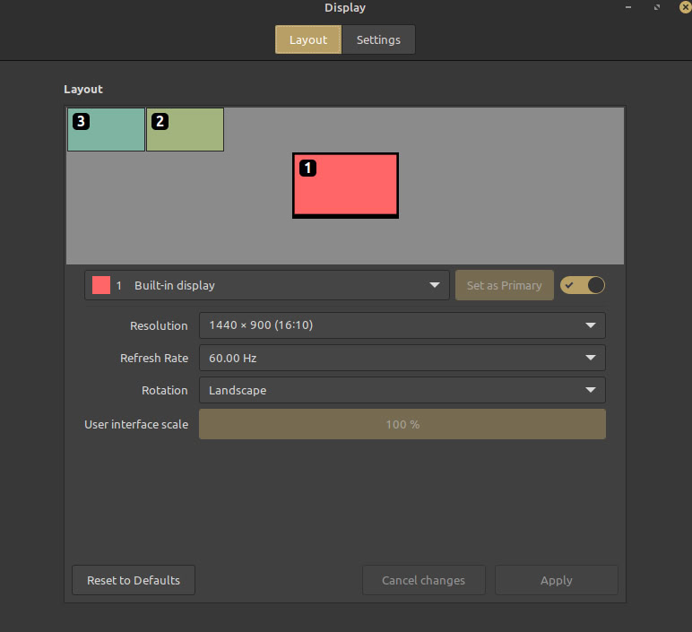Select monitor 3 in the layout area
692x632 pixels.
coord(106,130)
